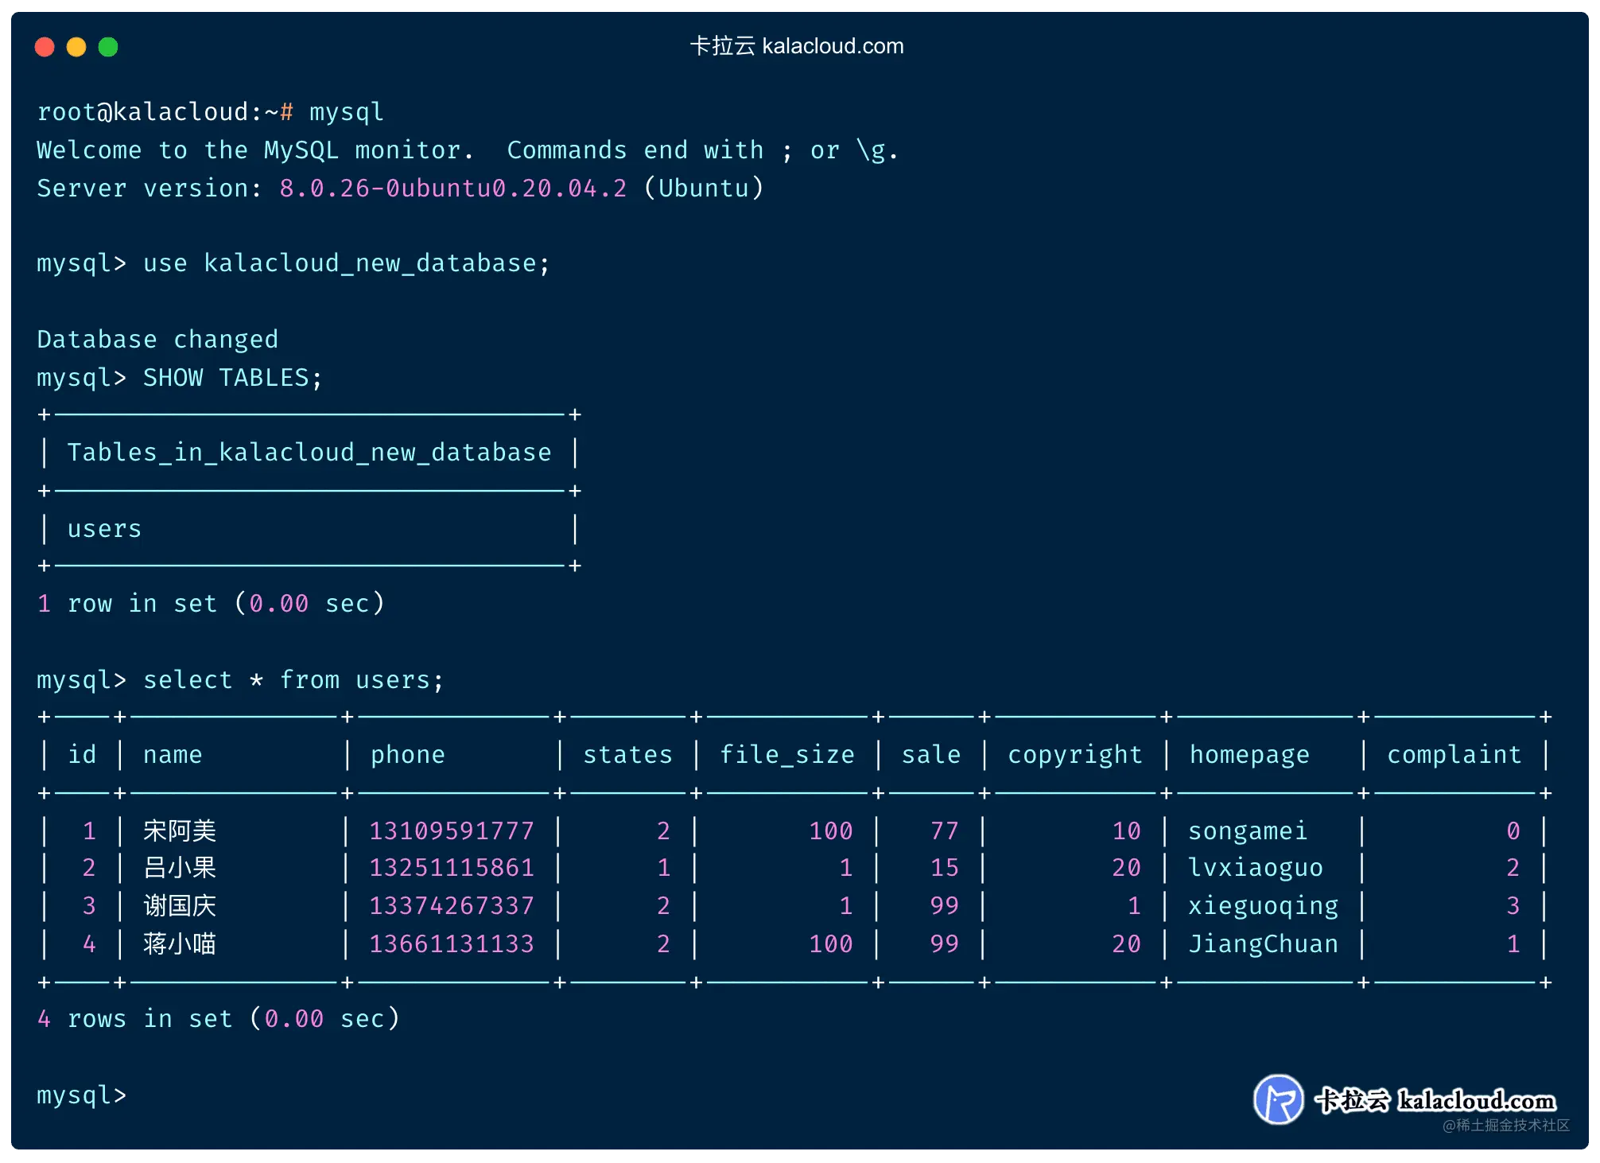Click the 'sale' column header
The width and height of the screenshot is (1600, 1163).
point(930,755)
